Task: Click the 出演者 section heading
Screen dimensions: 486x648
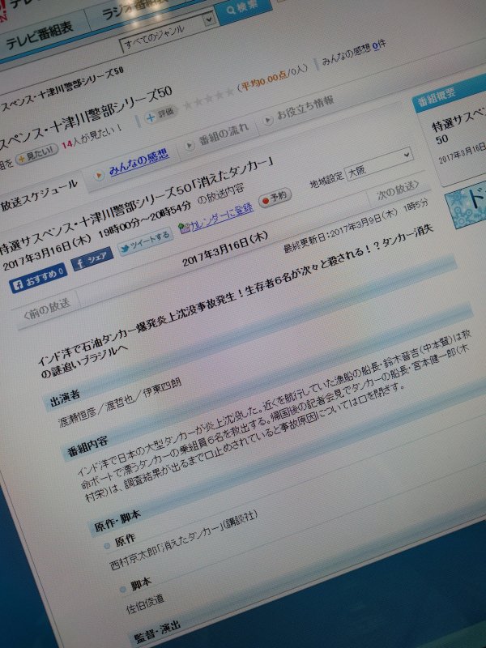Action: [65, 397]
